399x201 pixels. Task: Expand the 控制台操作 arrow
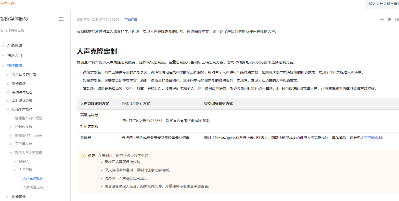tap(11, 127)
